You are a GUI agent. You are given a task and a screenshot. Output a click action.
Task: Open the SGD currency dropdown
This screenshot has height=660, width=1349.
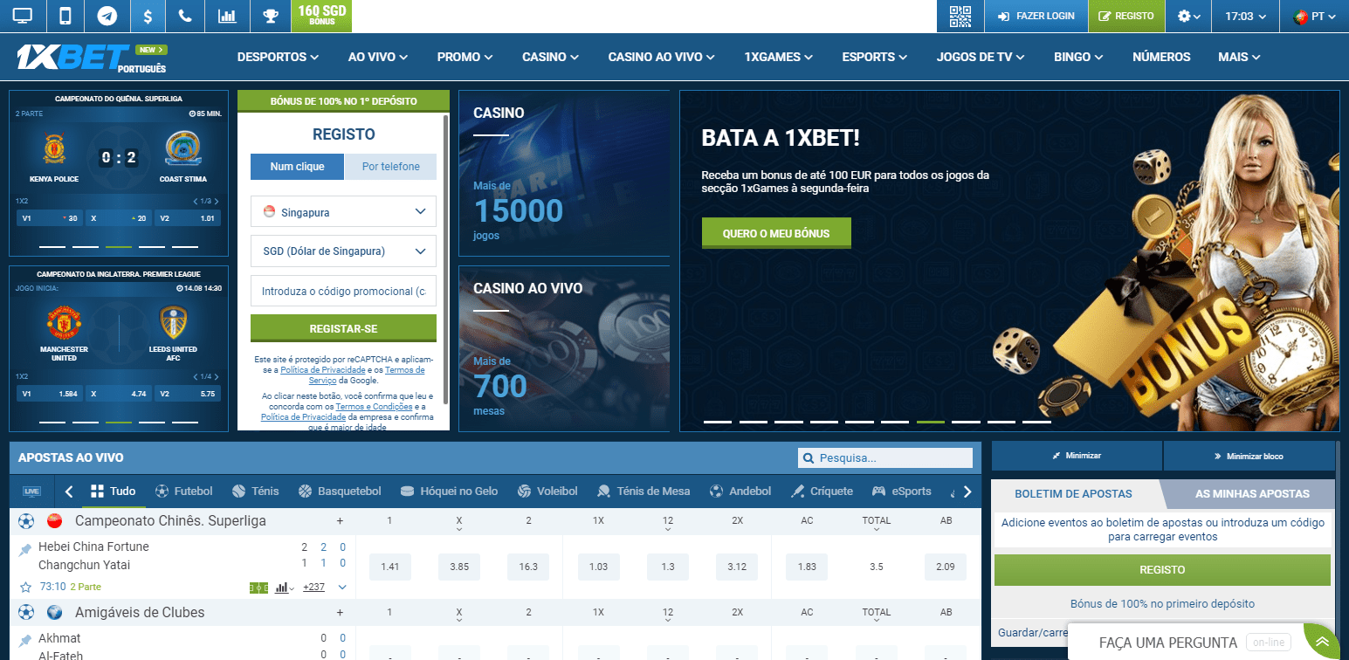343,251
